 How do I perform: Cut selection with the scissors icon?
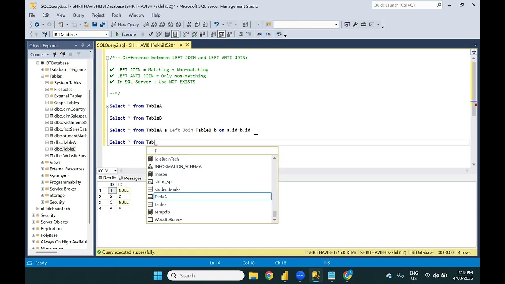pyautogui.click(x=189, y=24)
